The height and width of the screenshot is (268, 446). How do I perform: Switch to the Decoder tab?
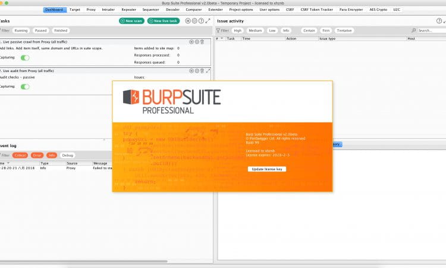(172, 10)
